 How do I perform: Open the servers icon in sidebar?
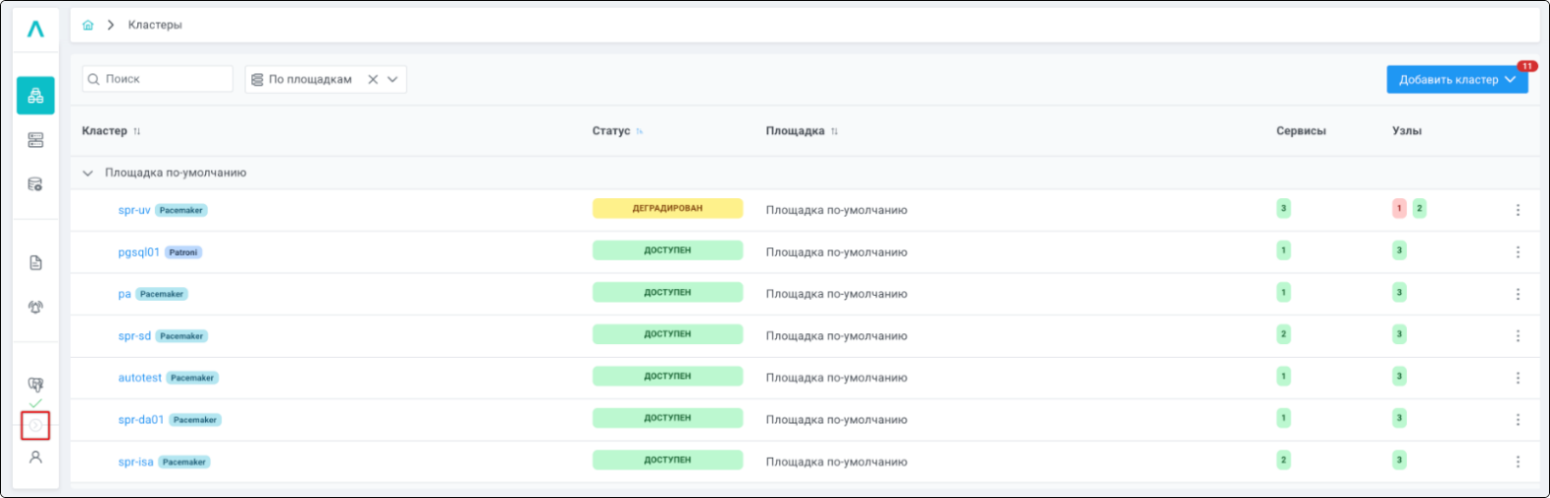pos(35,140)
